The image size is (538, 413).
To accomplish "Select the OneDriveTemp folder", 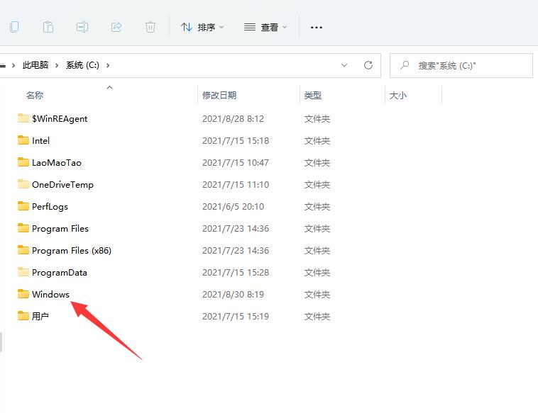I will [62, 185].
